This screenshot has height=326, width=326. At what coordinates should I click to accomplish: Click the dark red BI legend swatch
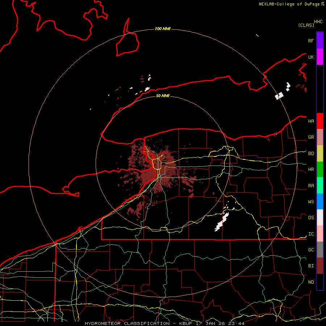[x=320, y=266]
